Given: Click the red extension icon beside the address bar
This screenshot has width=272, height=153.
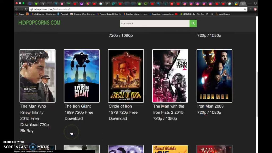Looking at the screenshot, I should click(255, 9).
